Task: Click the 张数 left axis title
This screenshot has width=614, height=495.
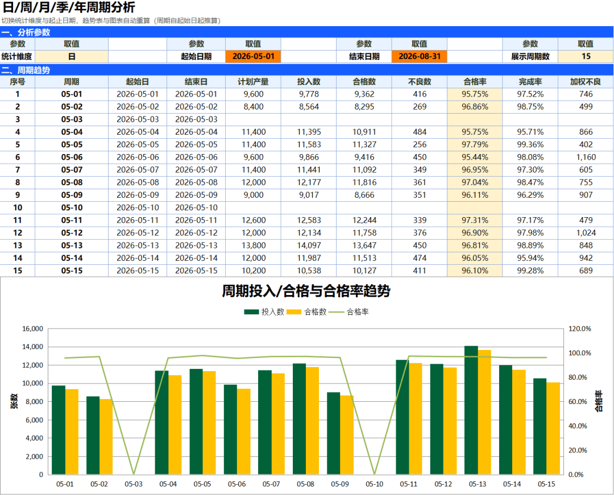Action: (14, 401)
